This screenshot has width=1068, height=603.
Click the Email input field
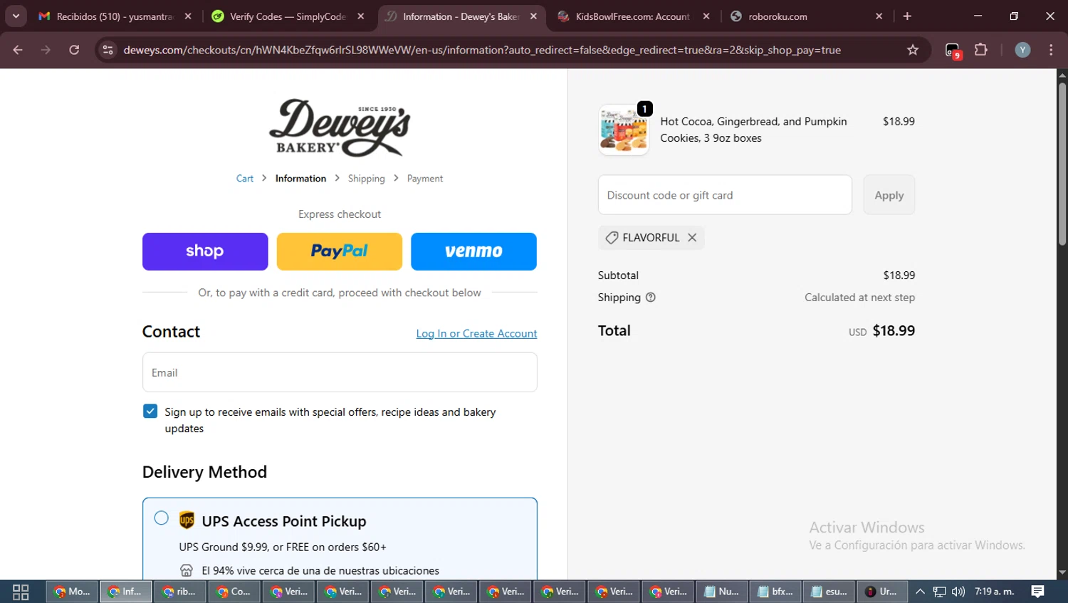click(340, 372)
